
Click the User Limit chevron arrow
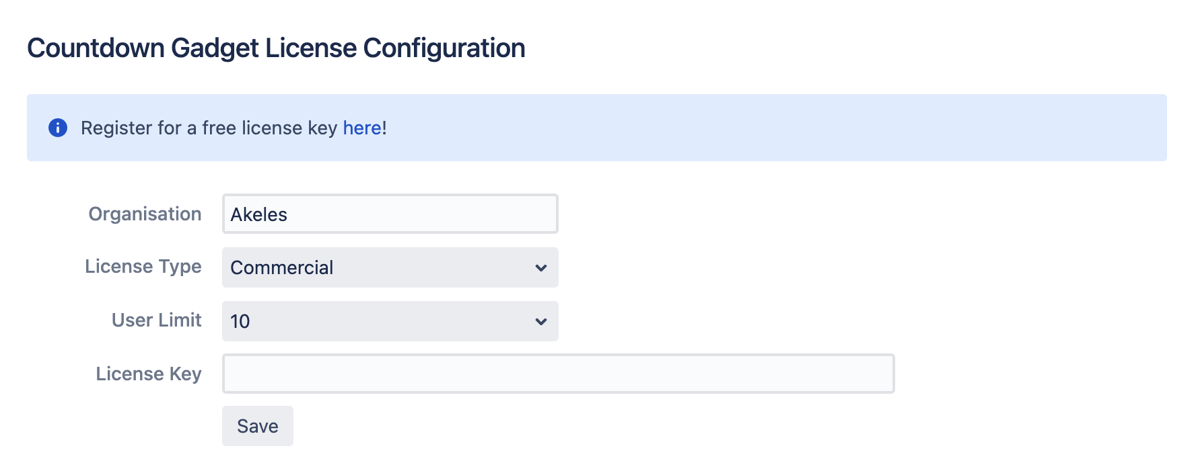point(540,321)
